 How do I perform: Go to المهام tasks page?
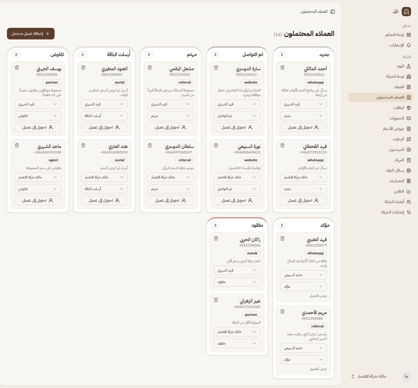381,160
